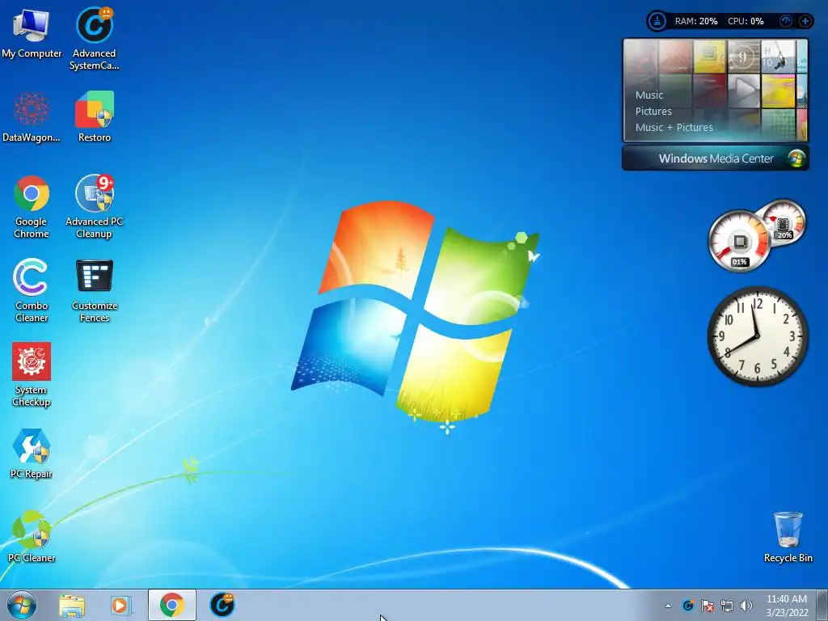Click the Windows Media Center banner button
Viewport: 828px width, 621px height.
[x=716, y=158]
